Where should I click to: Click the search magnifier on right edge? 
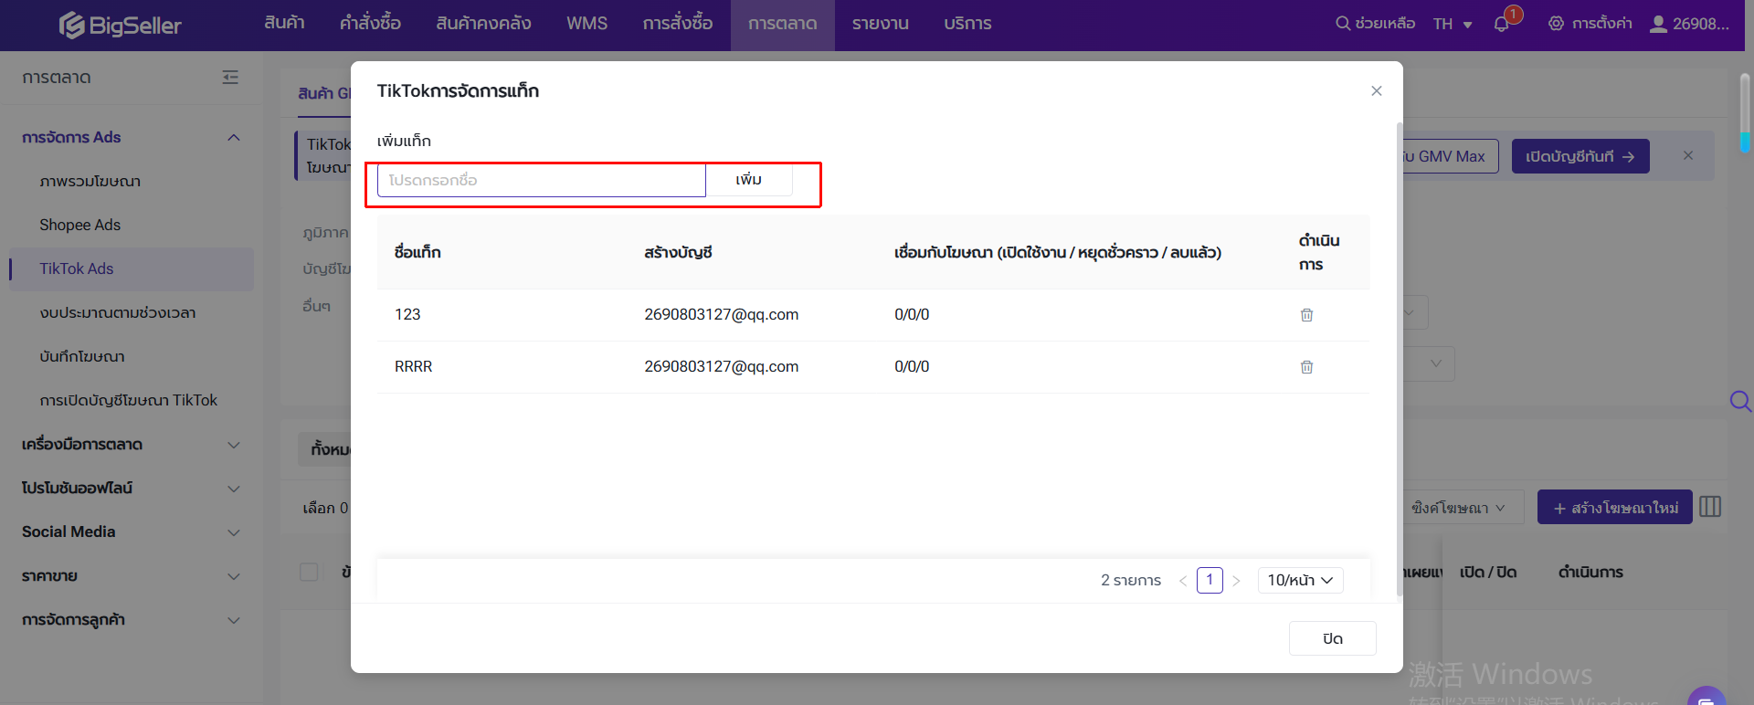(1739, 401)
